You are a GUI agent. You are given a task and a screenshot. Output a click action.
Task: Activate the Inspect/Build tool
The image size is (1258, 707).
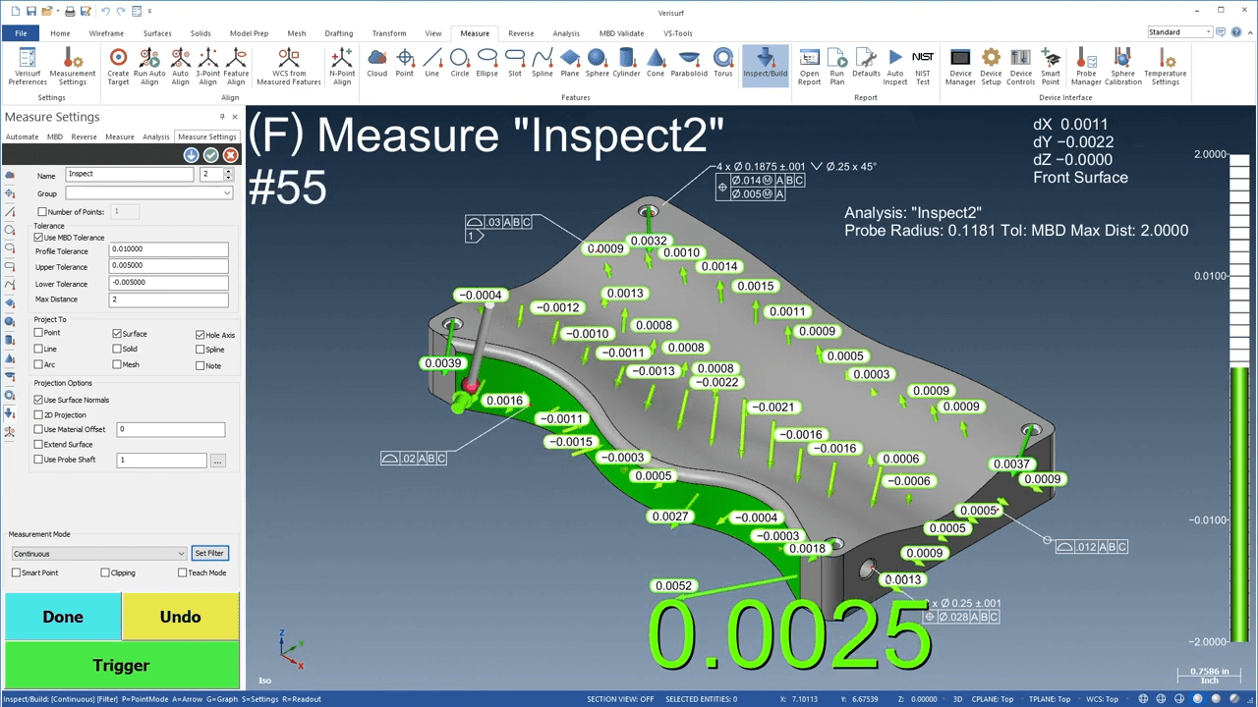(766, 65)
